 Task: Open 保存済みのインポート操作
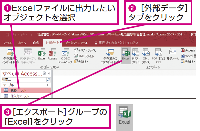tap(10, 56)
